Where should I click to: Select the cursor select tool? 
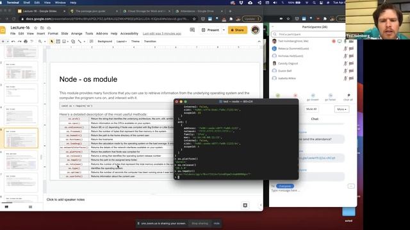[x=52, y=42]
